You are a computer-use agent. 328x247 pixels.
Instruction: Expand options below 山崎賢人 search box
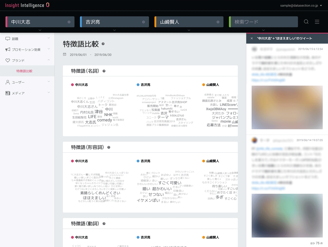coord(189,30)
